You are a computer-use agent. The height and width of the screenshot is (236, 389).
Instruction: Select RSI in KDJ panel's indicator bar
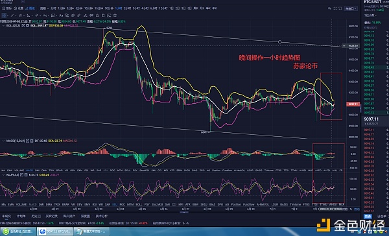(94, 204)
